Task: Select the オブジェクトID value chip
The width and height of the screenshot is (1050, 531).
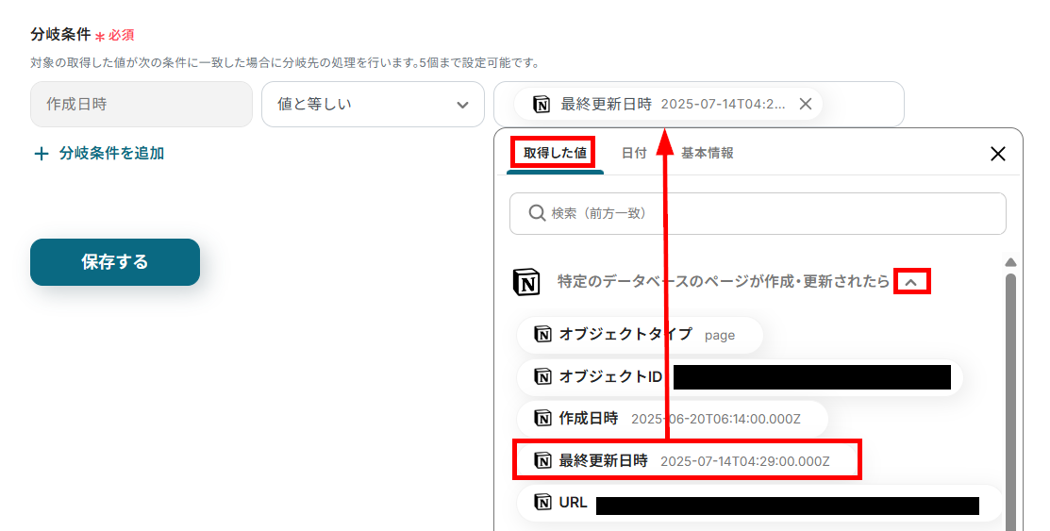Action: (x=740, y=377)
